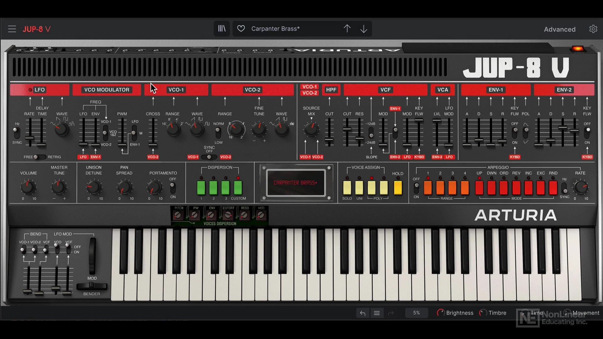
Task: Turn the VCO-1 RANGE knob
Action: click(173, 129)
